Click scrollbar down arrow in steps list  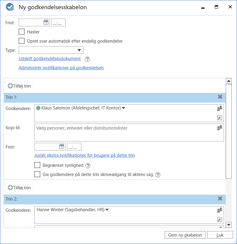click(x=228, y=225)
